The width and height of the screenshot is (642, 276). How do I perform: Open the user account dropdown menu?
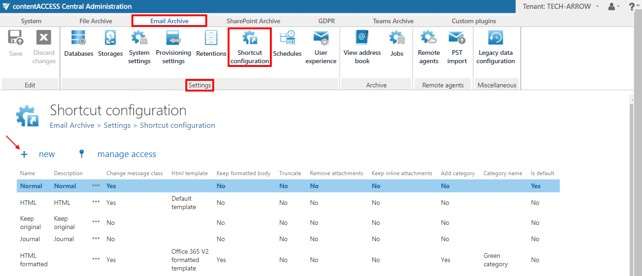(x=614, y=7)
